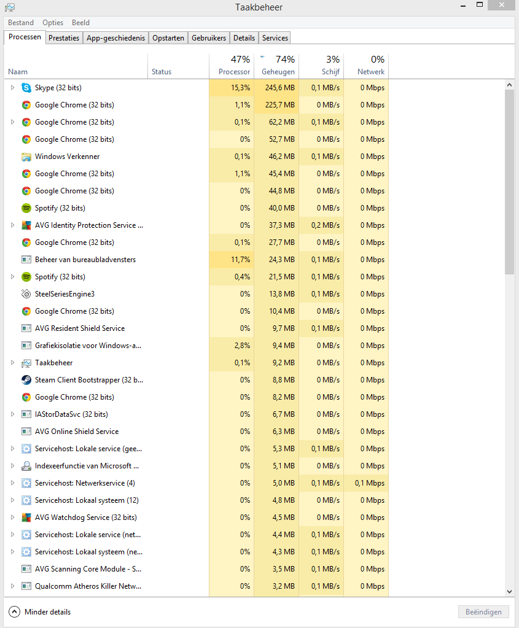Select the 0,2 MB/s disk value
This screenshot has height=628, width=519.
(x=321, y=225)
